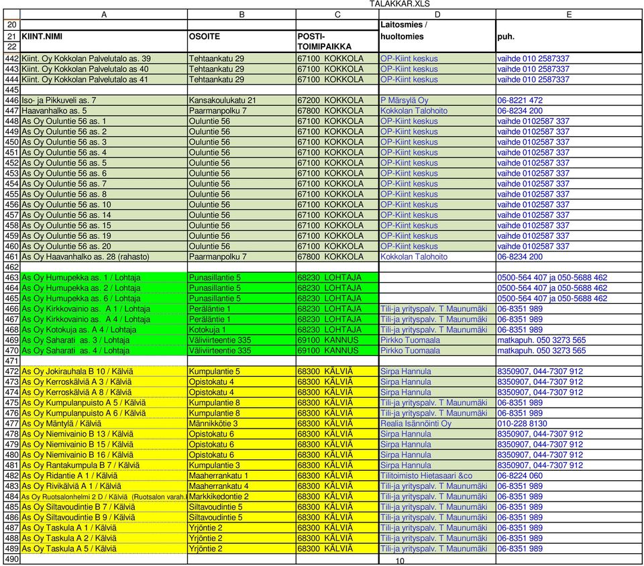The width and height of the screenshot is (644, 566).
Task: Click cell Tilitoimisto Hietasaari &co
Action: coord(437,475)
